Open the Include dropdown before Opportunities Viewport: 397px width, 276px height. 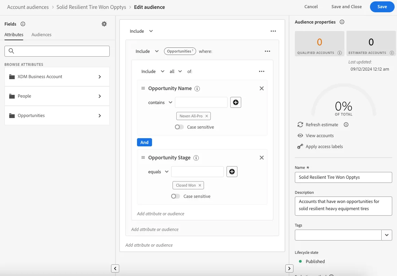tap(147, 51)
